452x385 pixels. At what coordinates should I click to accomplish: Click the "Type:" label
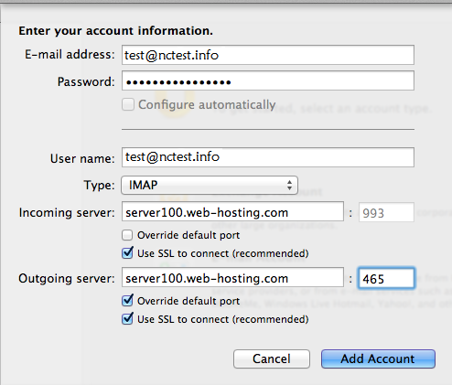pyautogui.click(x=99, y=185)
